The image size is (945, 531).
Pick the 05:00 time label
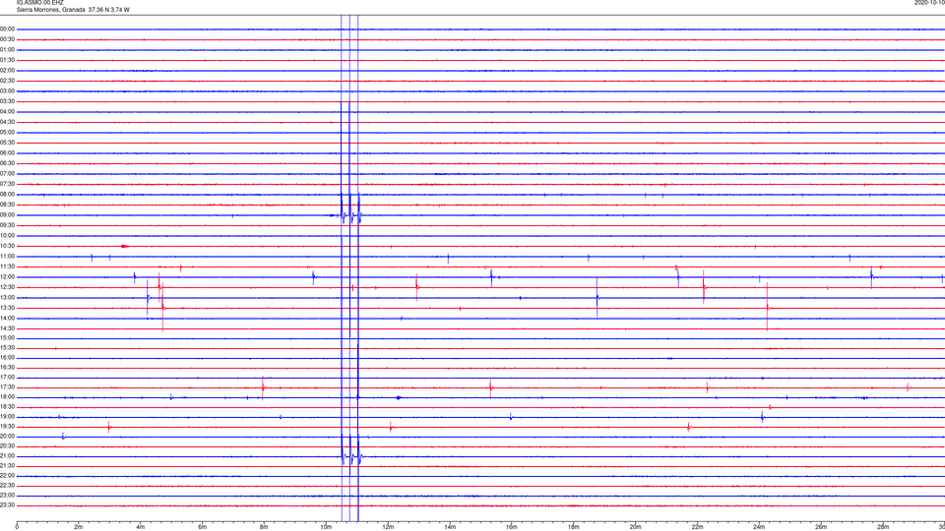click(8, 133)
